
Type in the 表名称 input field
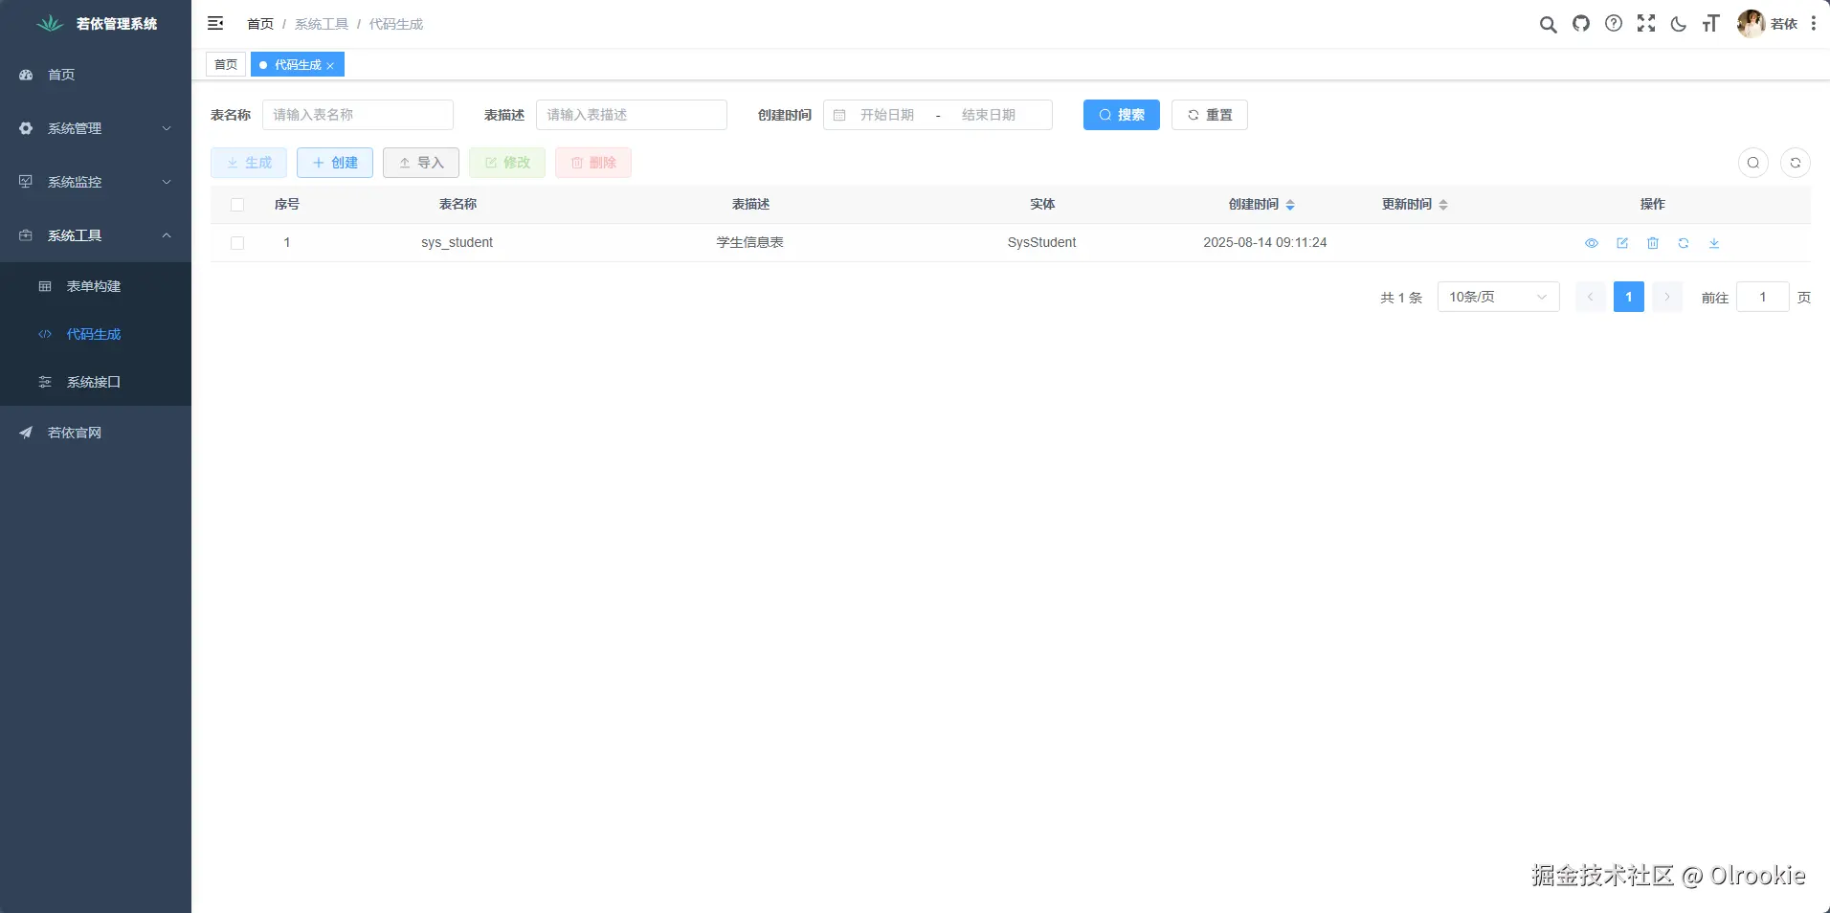[359, 115]
